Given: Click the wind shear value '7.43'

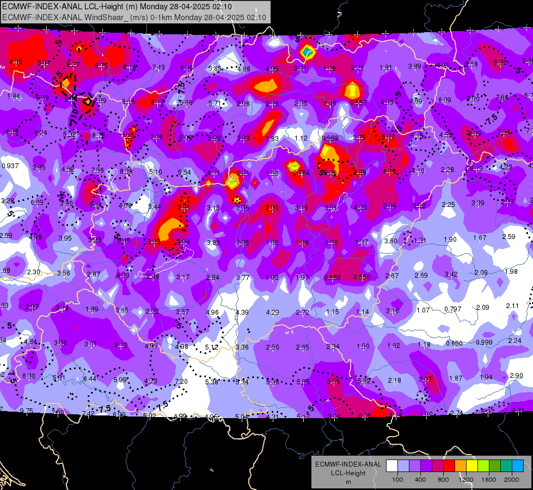Looking at the screenshot, I should [158, 68].
